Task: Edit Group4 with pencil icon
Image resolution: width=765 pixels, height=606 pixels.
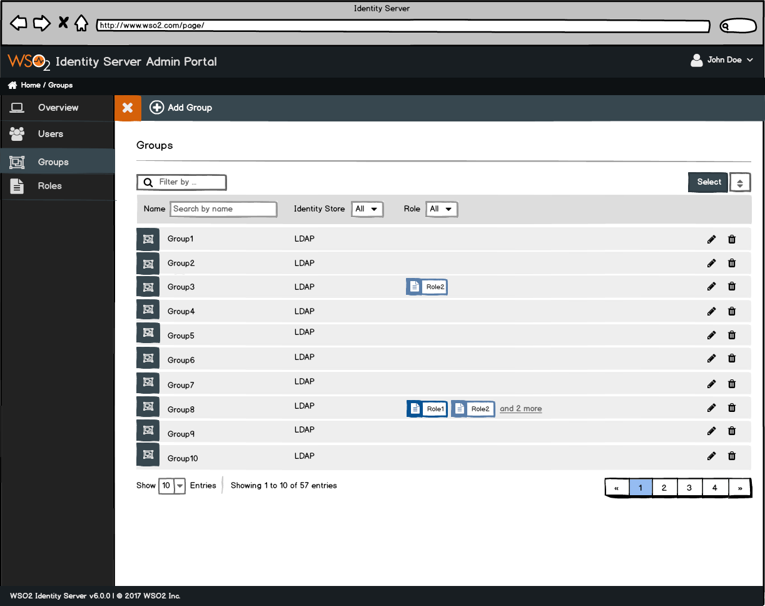Action: [x=711, y=311]
